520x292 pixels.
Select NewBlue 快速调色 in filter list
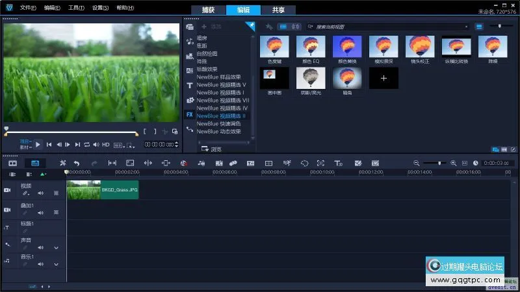218,123
